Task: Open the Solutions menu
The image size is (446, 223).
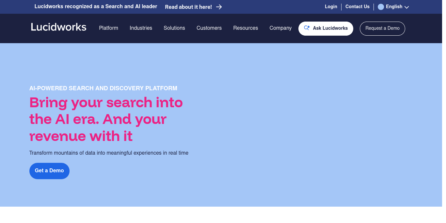Action: point(174,28)
